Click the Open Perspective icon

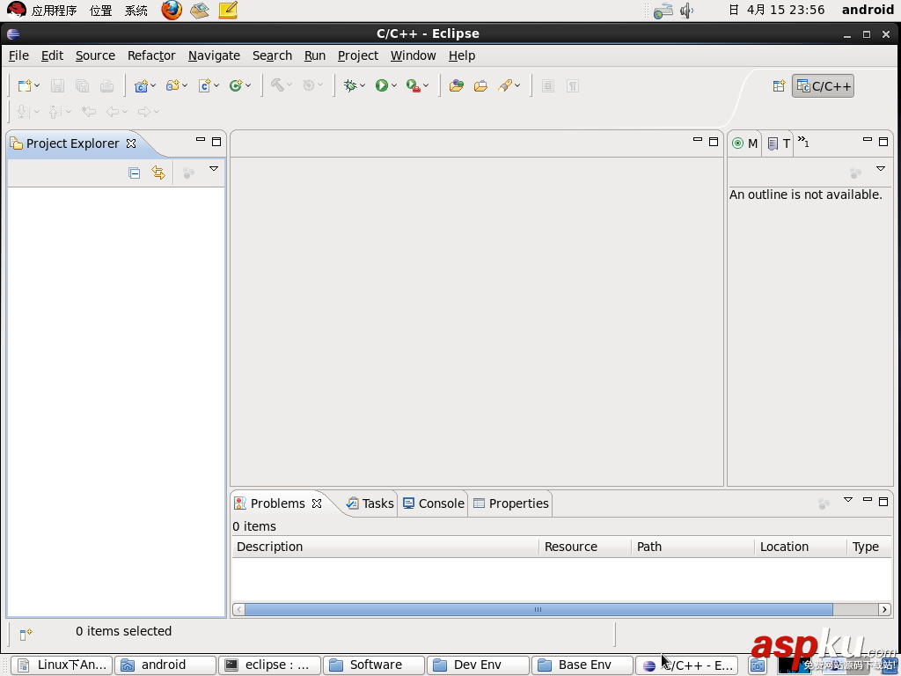click(779, 86)
